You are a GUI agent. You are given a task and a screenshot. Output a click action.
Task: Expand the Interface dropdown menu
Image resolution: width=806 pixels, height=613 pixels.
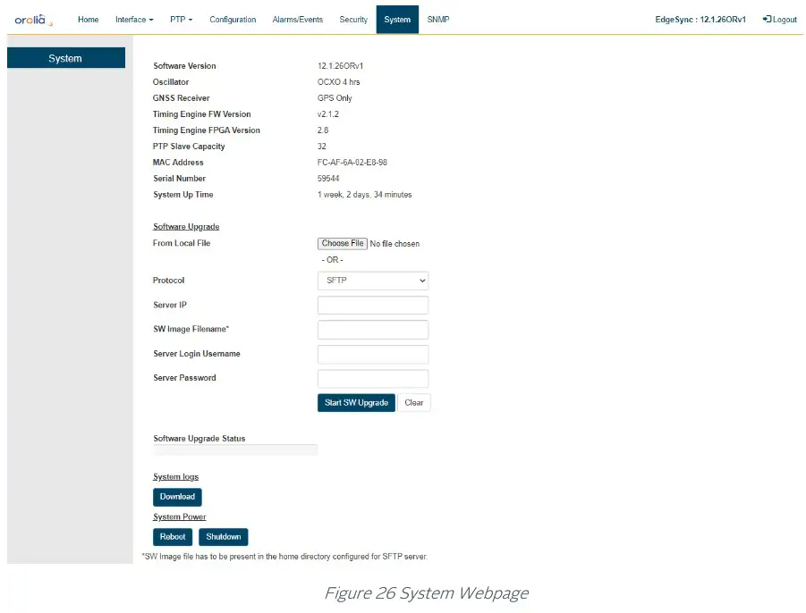click(134, 20)
